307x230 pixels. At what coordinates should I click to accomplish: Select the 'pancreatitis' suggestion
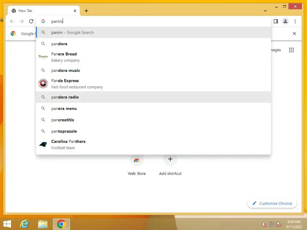[154, 120]
